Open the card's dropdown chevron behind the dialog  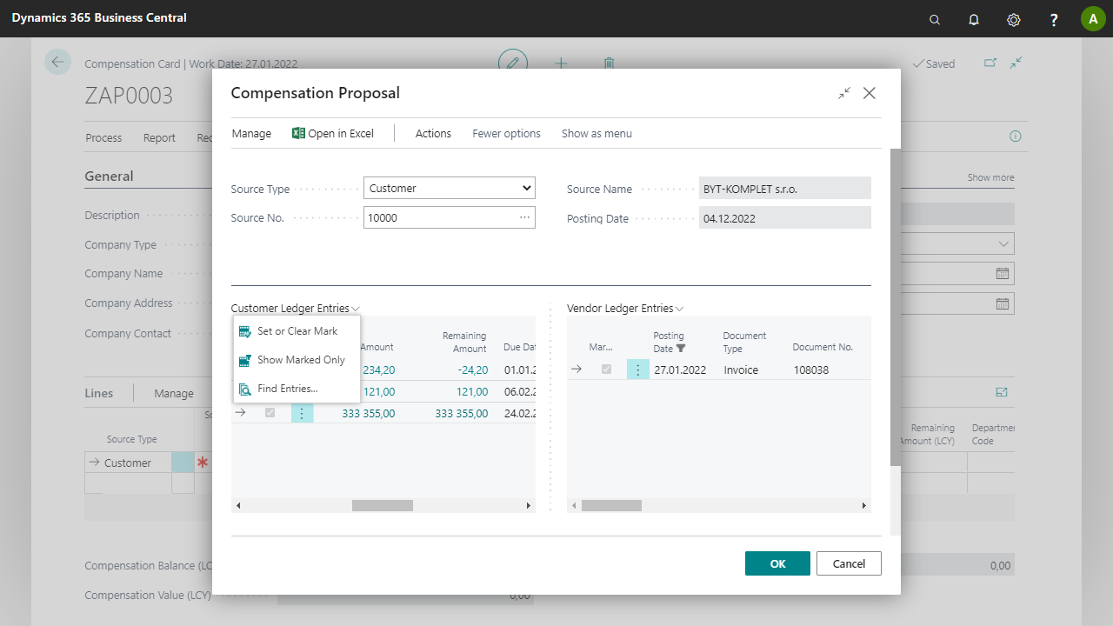pos(1004,244)
